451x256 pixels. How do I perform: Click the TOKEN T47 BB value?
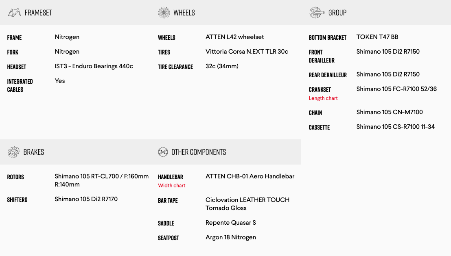click(x=377, y=37)
